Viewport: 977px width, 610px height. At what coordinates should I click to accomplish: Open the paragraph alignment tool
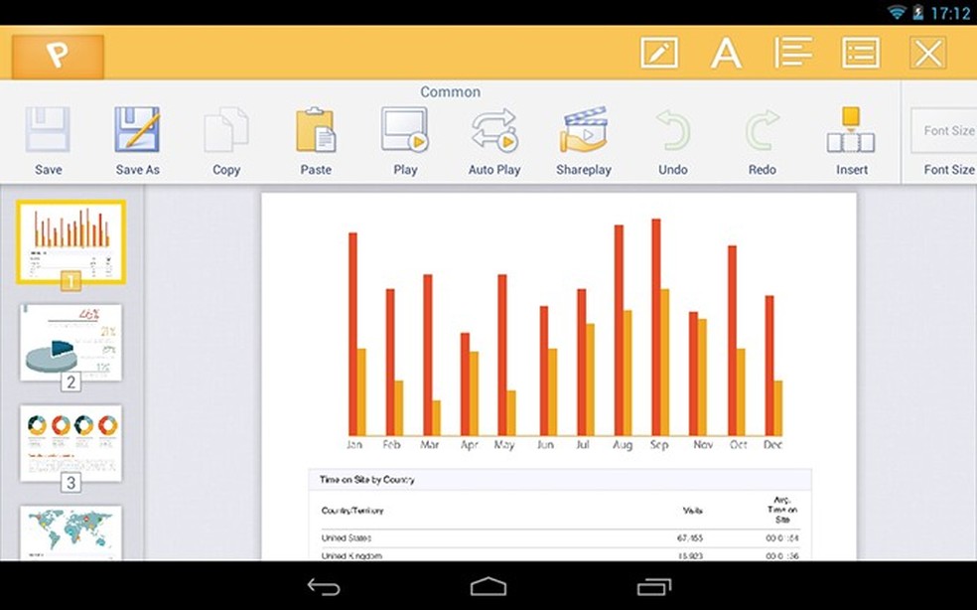pyautogui.click(x=793, y=53)
